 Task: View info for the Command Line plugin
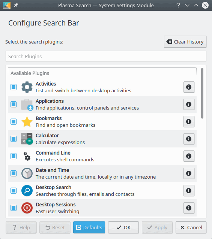(189, 156)
